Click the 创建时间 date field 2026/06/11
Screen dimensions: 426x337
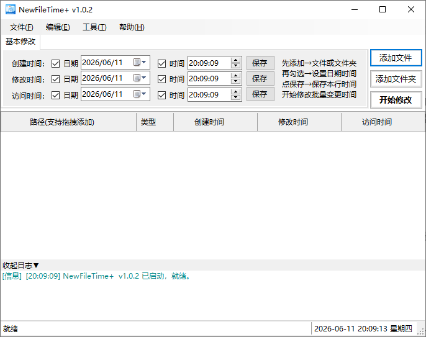tap(116, 63)
